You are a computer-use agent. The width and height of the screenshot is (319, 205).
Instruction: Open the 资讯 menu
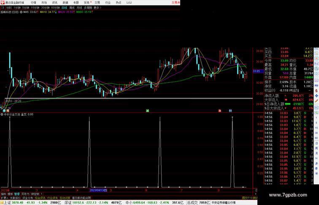coord(55,3)
